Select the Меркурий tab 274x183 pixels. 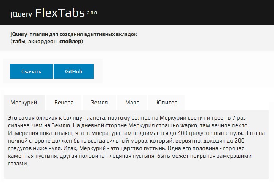[x=24, y=103]
